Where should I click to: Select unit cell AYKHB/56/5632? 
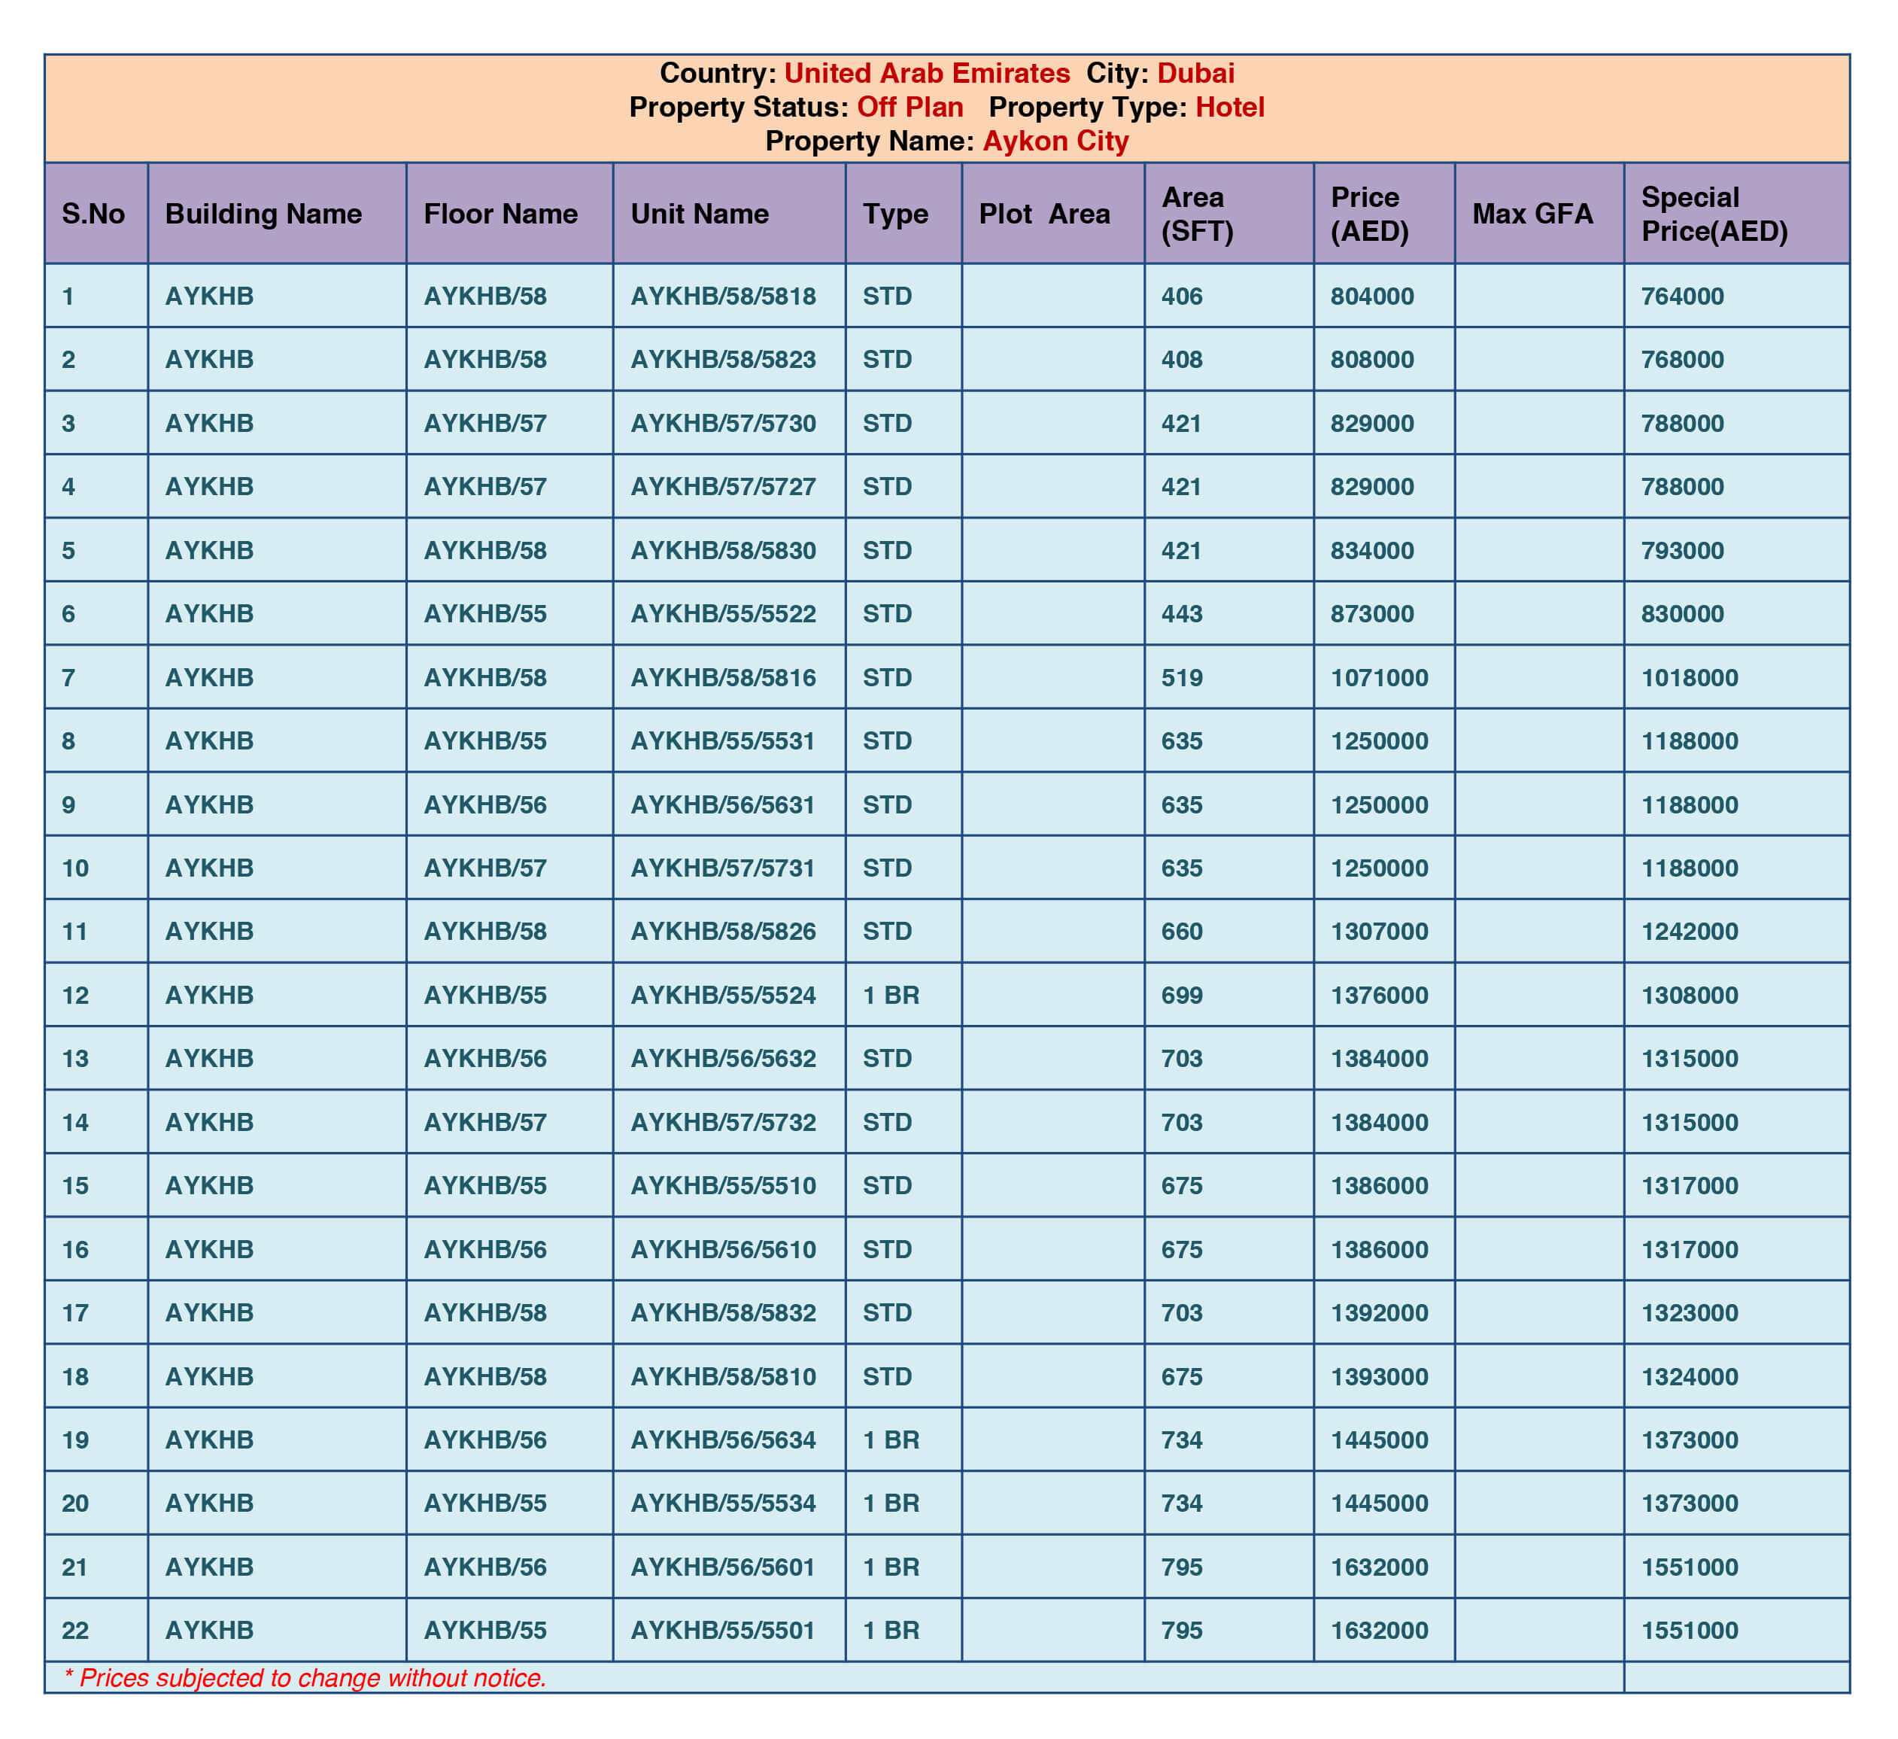pos(730,1058)
